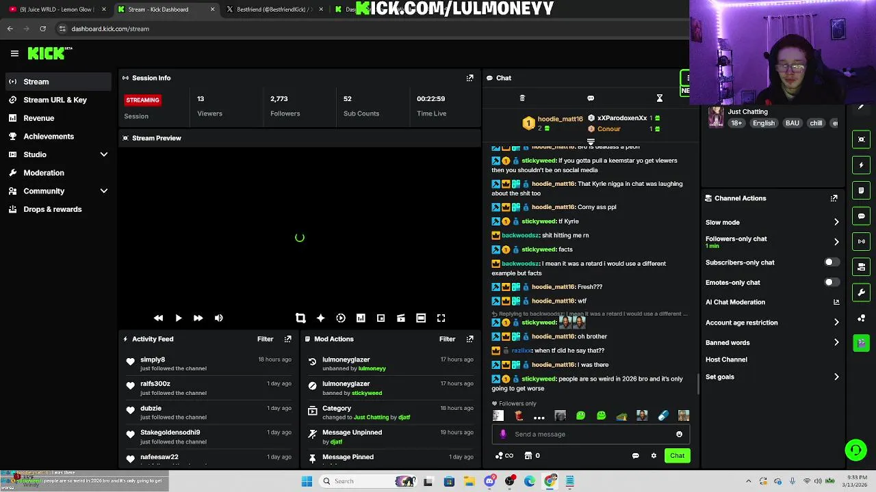Open the green headset support button
876x492 pixels.
tap(855, 450)
